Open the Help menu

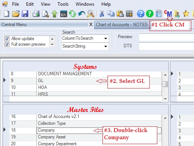pyautogui.click(x=106, y=4)
